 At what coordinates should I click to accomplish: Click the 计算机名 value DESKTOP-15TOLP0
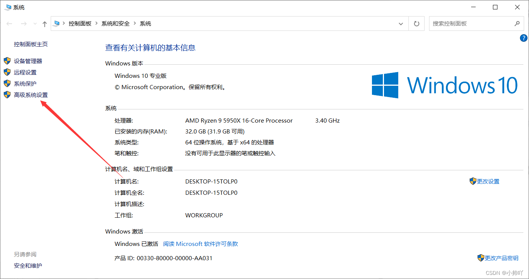212,181
